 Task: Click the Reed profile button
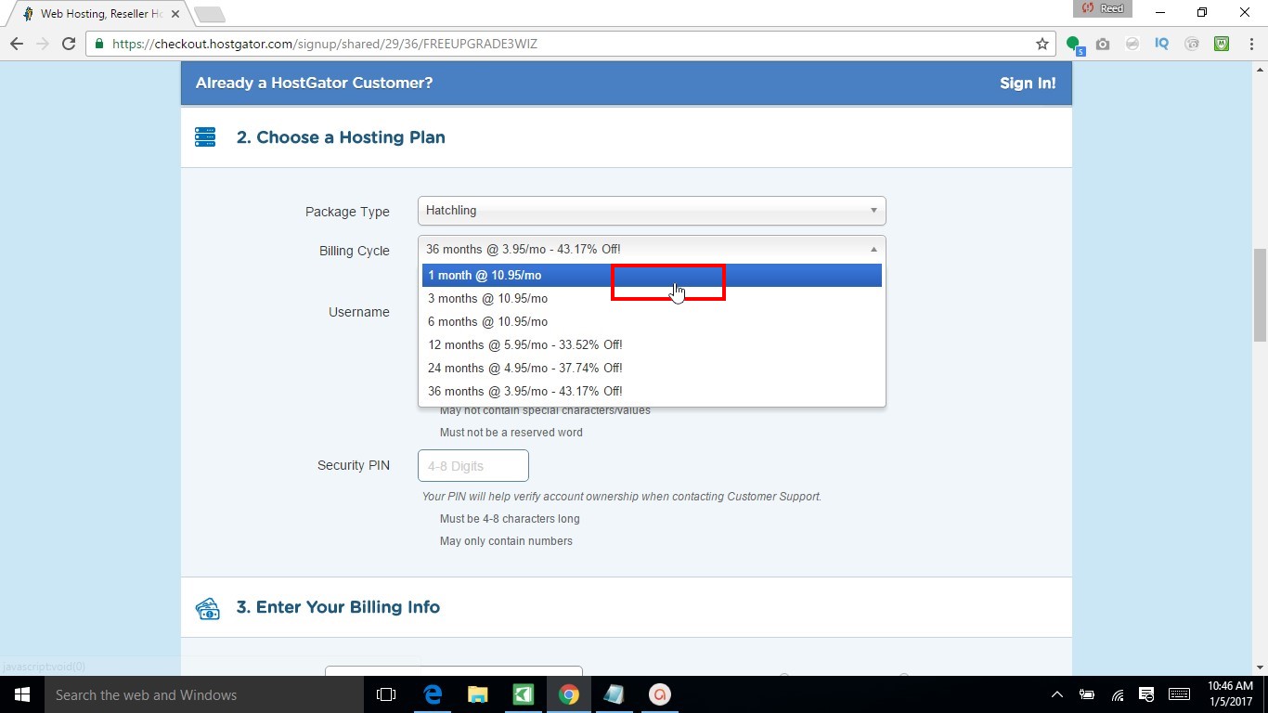[x=1104, y=8]
